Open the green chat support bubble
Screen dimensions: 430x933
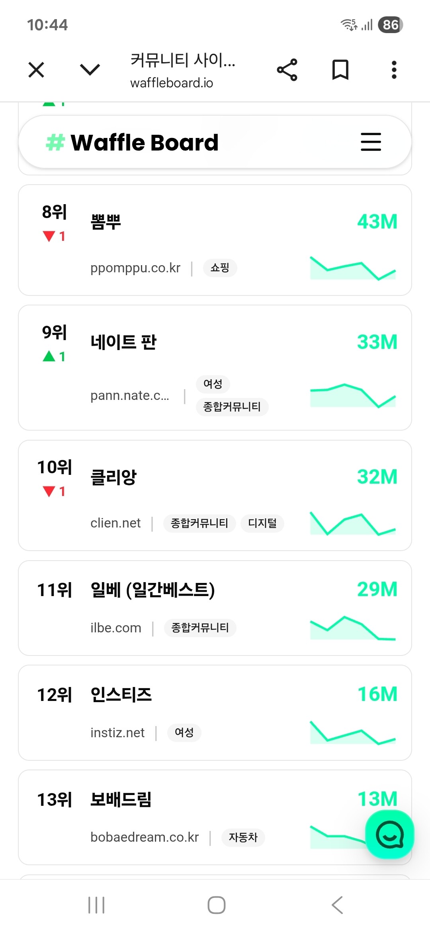(389, 834)
